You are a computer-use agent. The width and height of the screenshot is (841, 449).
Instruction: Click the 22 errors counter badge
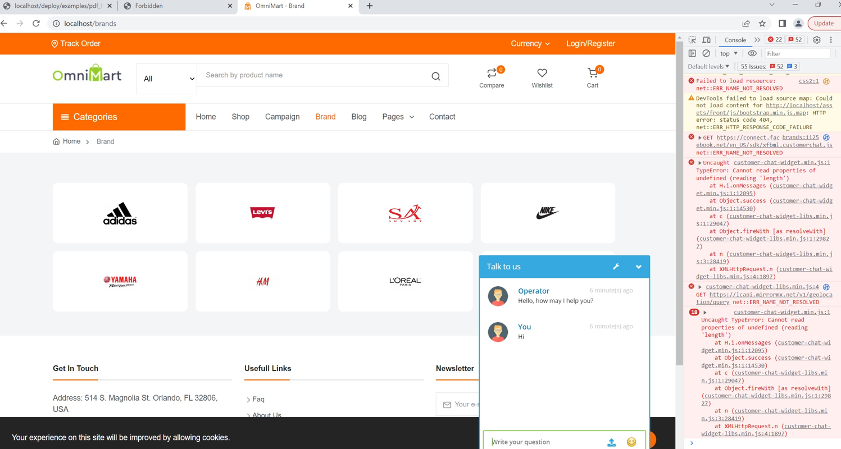775,40
